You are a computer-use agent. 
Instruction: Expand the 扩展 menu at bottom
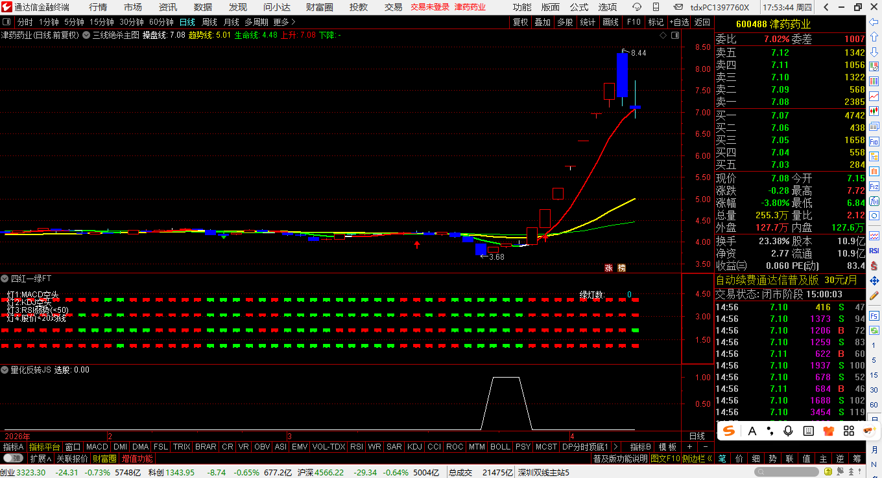tap(40, 459)
